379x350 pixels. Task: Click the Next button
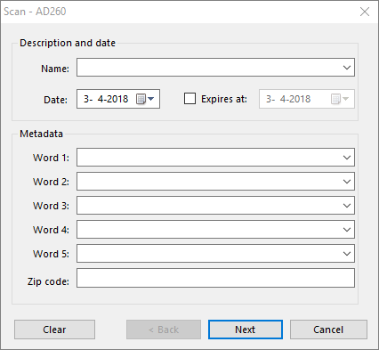246,330
